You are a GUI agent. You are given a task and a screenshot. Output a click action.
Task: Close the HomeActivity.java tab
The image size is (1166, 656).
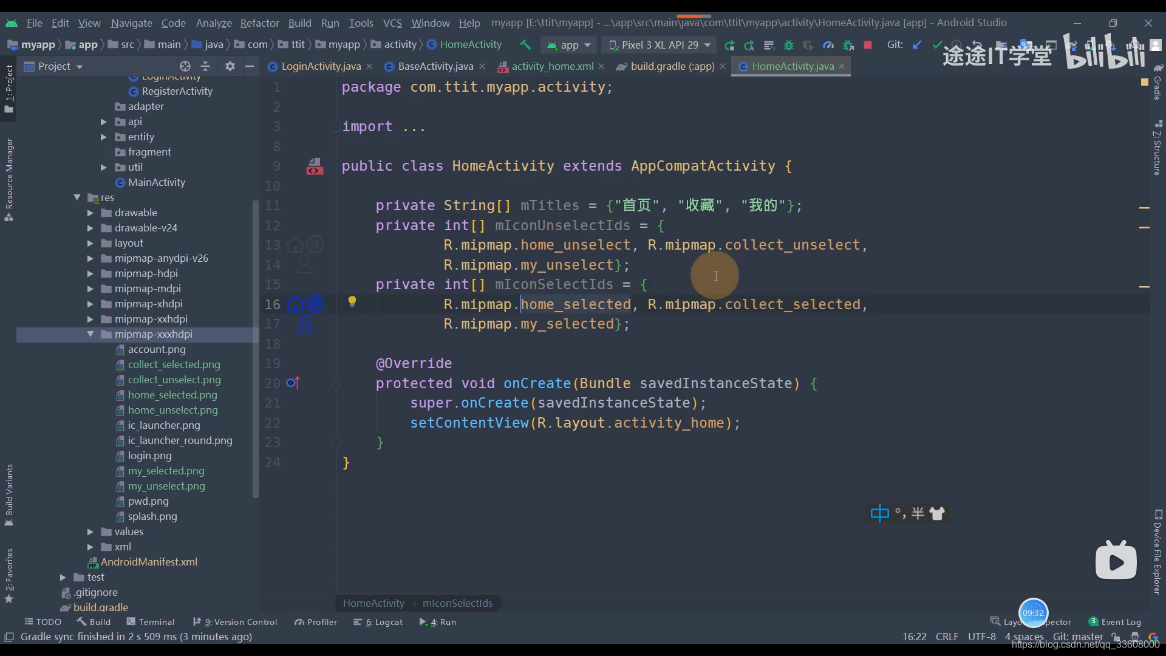click(842, 66)
